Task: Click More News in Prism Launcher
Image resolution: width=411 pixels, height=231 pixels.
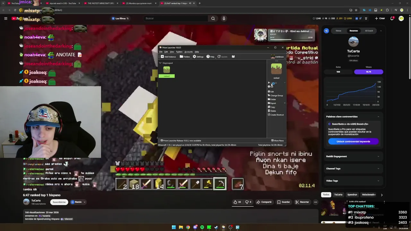Action: click(277, 141)
